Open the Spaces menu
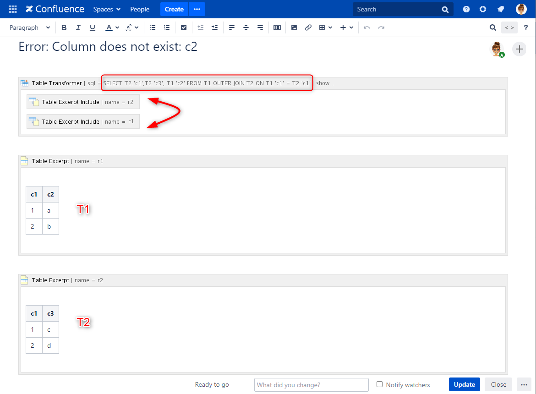 coord(107,9)
